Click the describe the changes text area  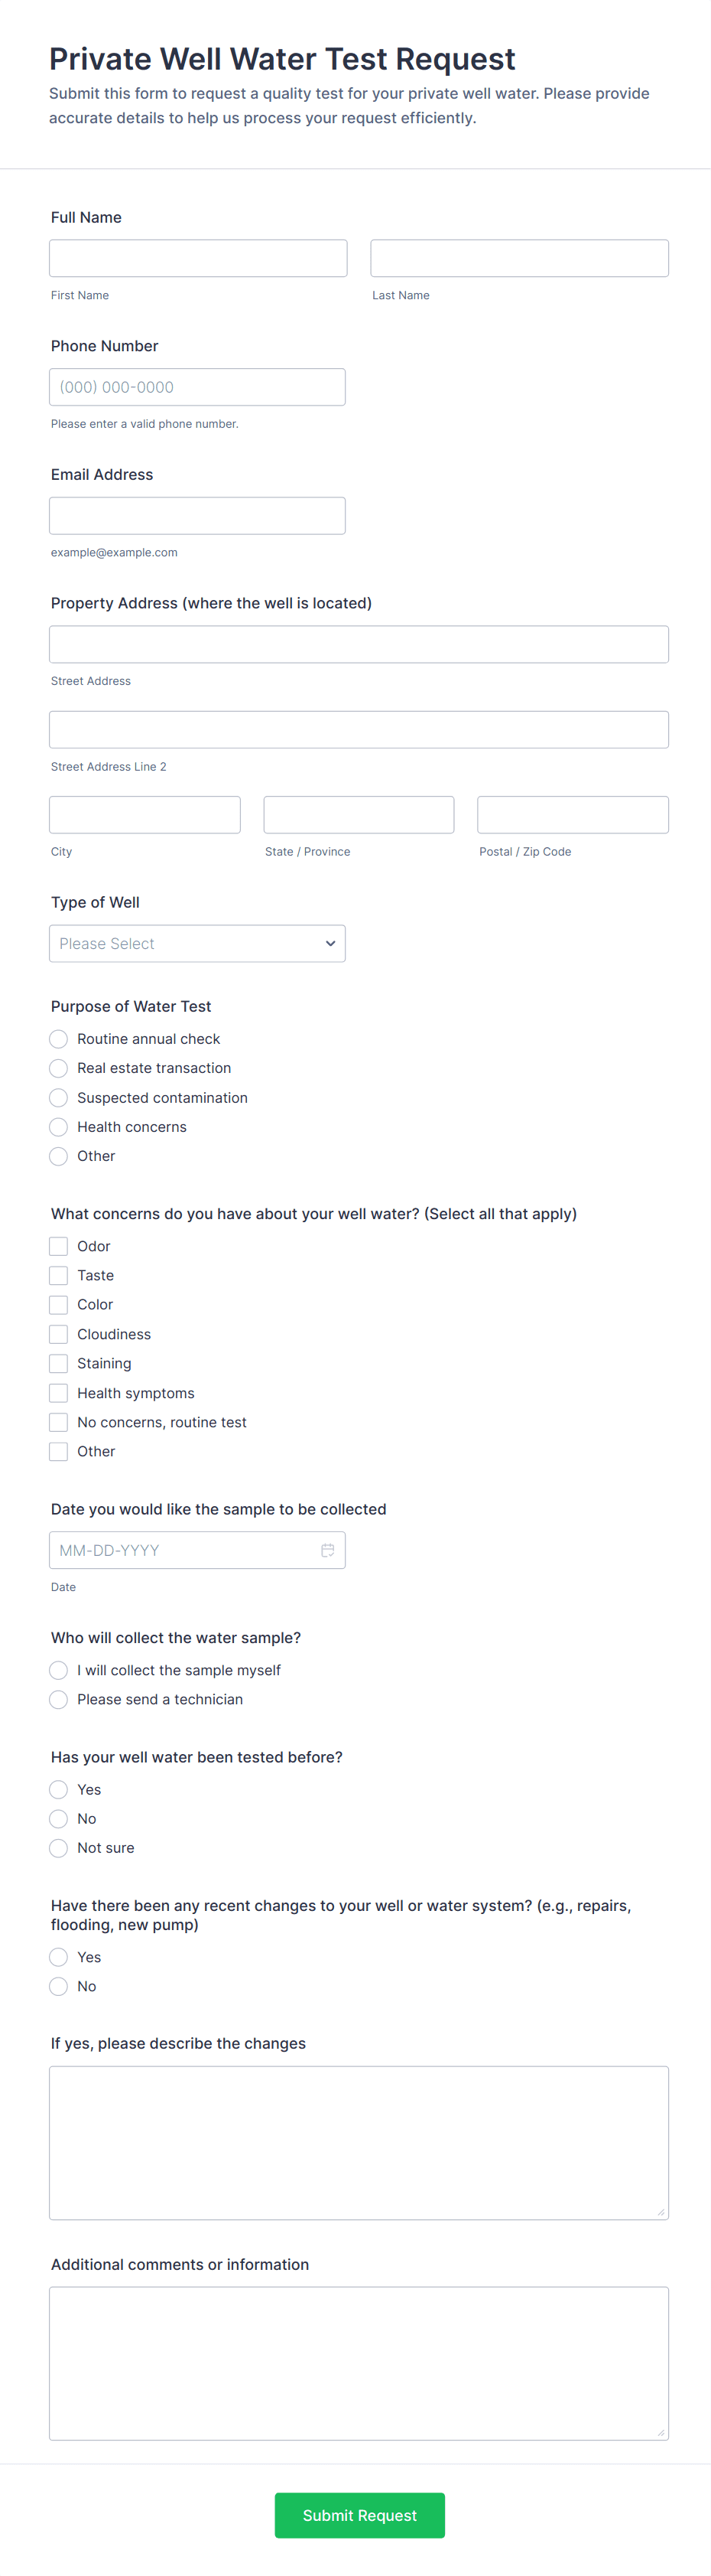[x=359, y=2142]
